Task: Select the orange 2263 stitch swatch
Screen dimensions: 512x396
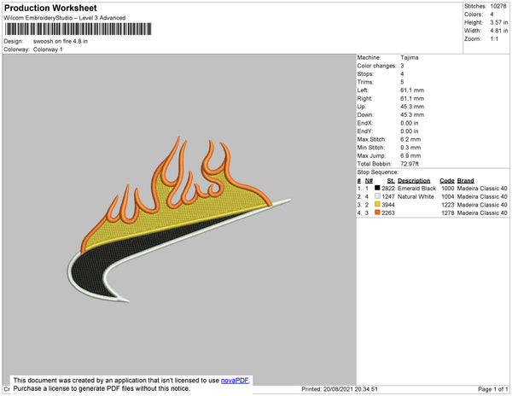Action: [377, 213]
